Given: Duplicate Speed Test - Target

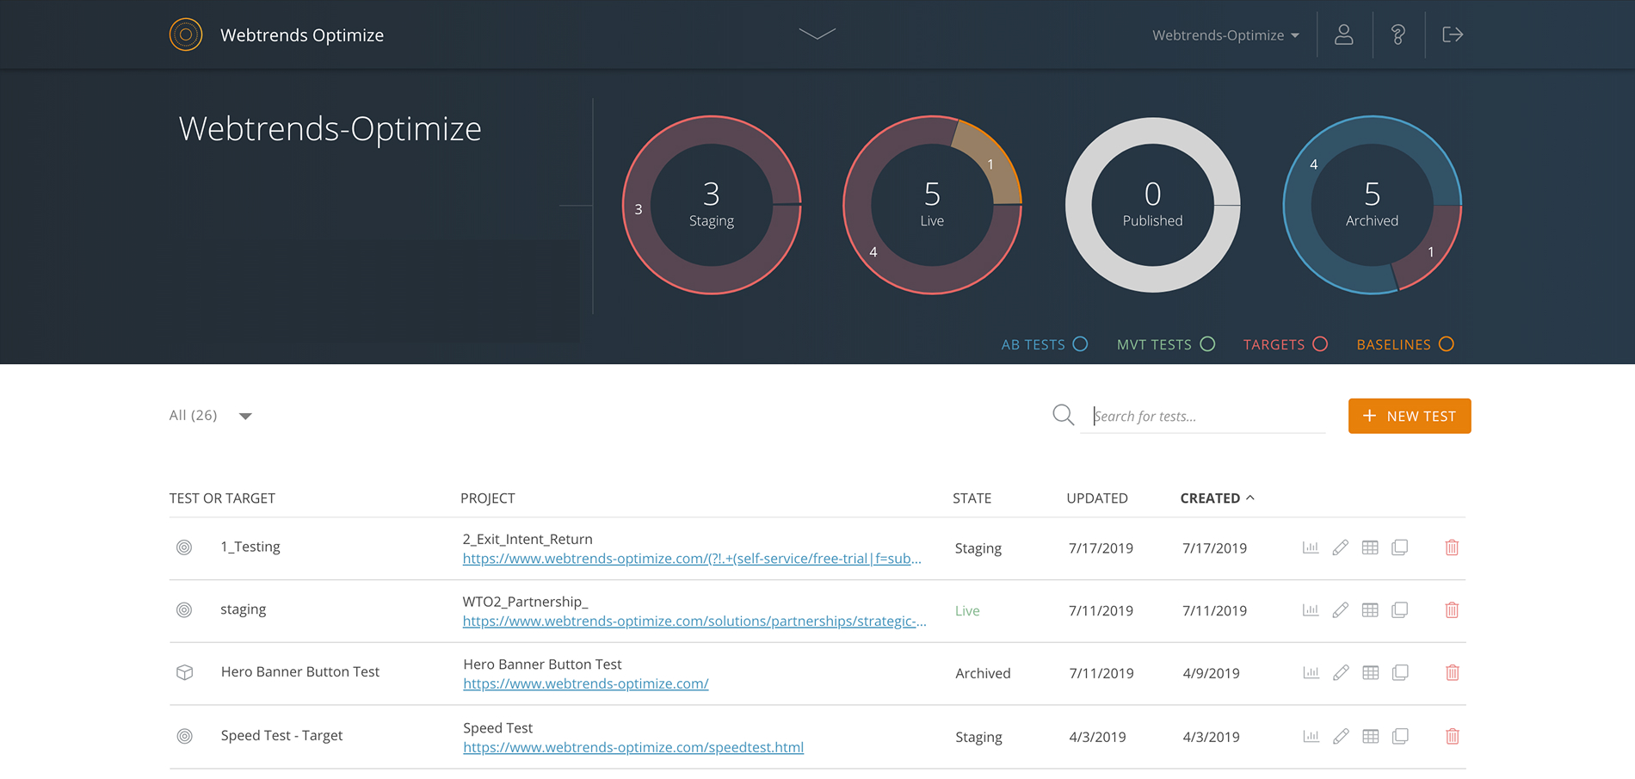Looking at the screenshot, I should pos(1400,737).
